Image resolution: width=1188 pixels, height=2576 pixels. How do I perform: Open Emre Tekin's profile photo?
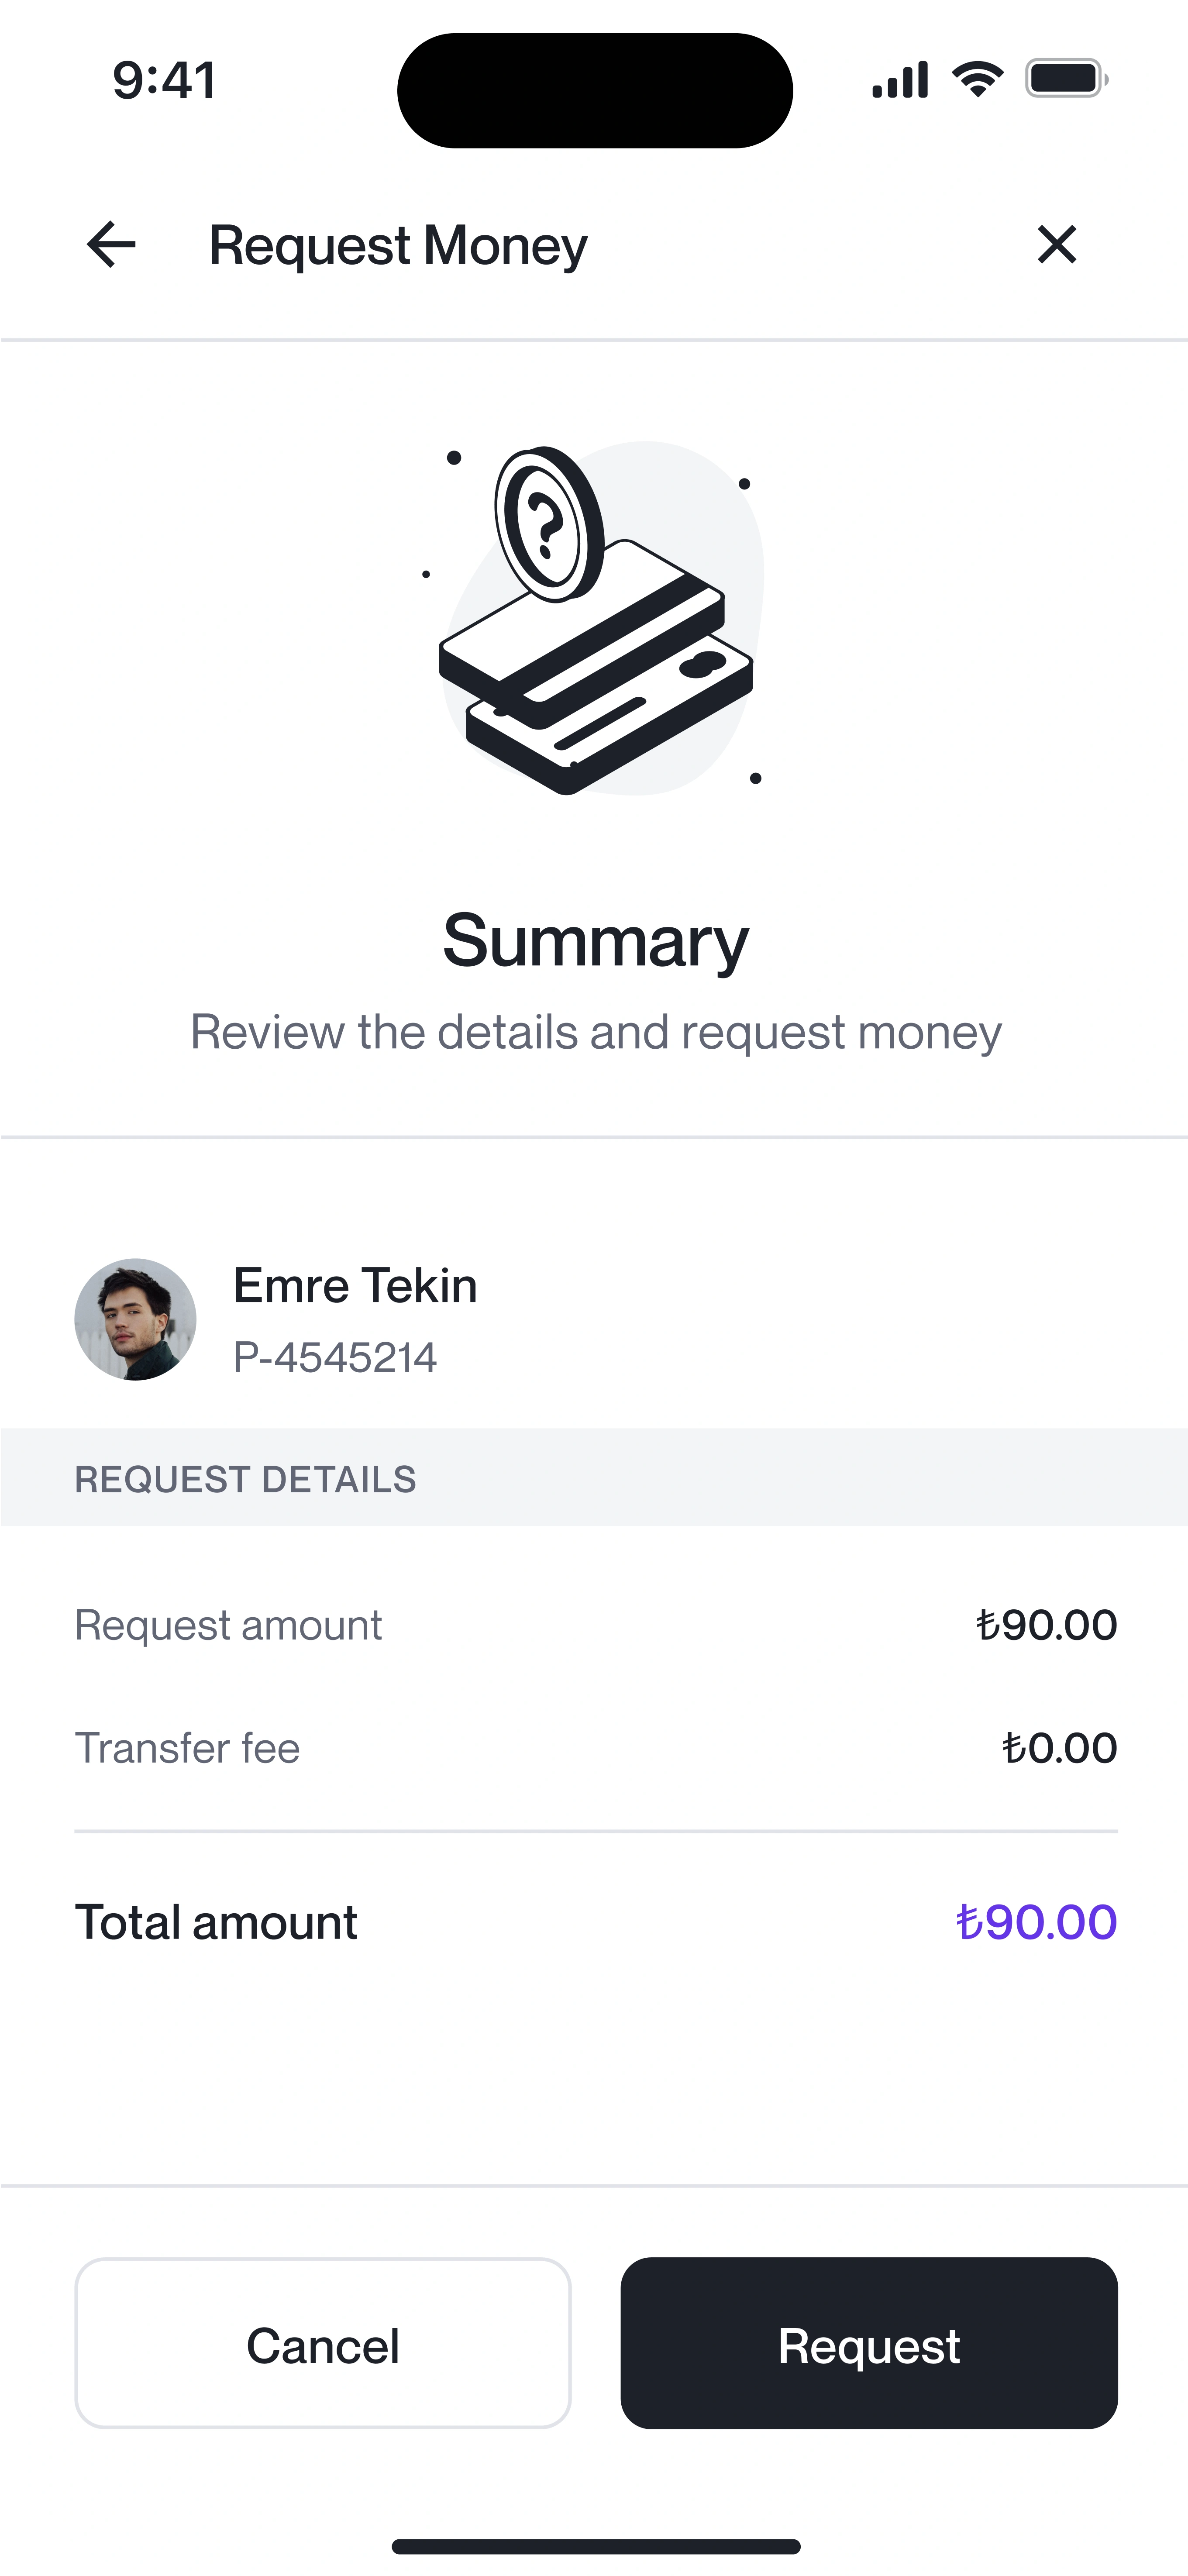click(135, 1319)
